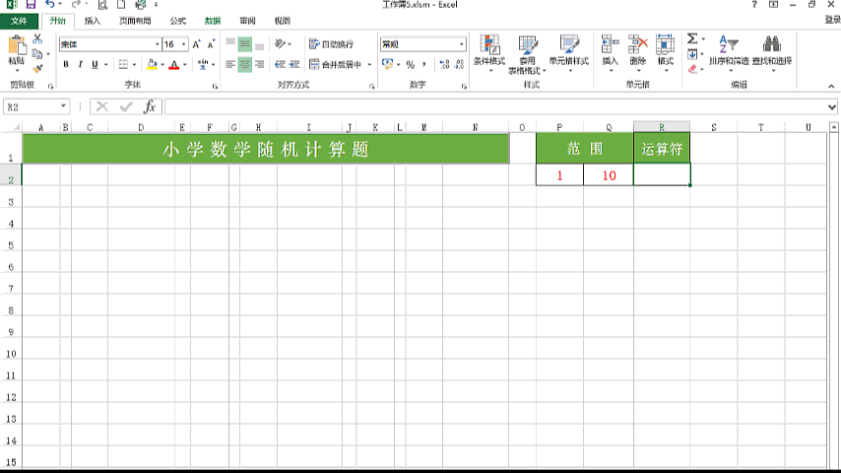Viewport: 841px width, 473px height.
Task: Toggle italic formatting
Action: click(x=81, y=64)
